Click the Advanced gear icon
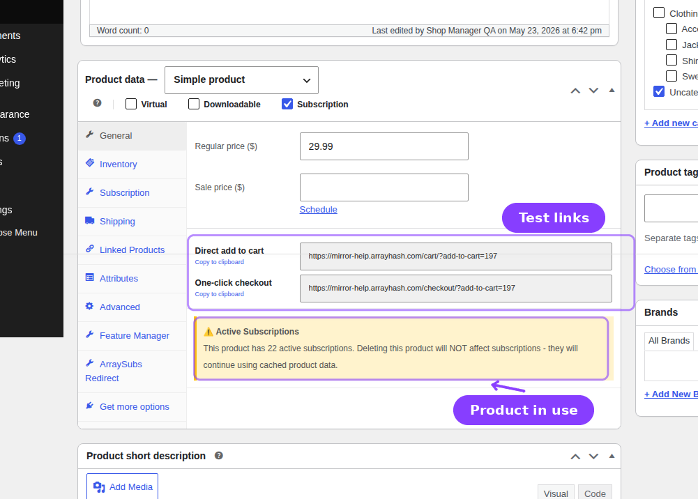This screenshot has width=698, height=499. click(x=89, y=306)
